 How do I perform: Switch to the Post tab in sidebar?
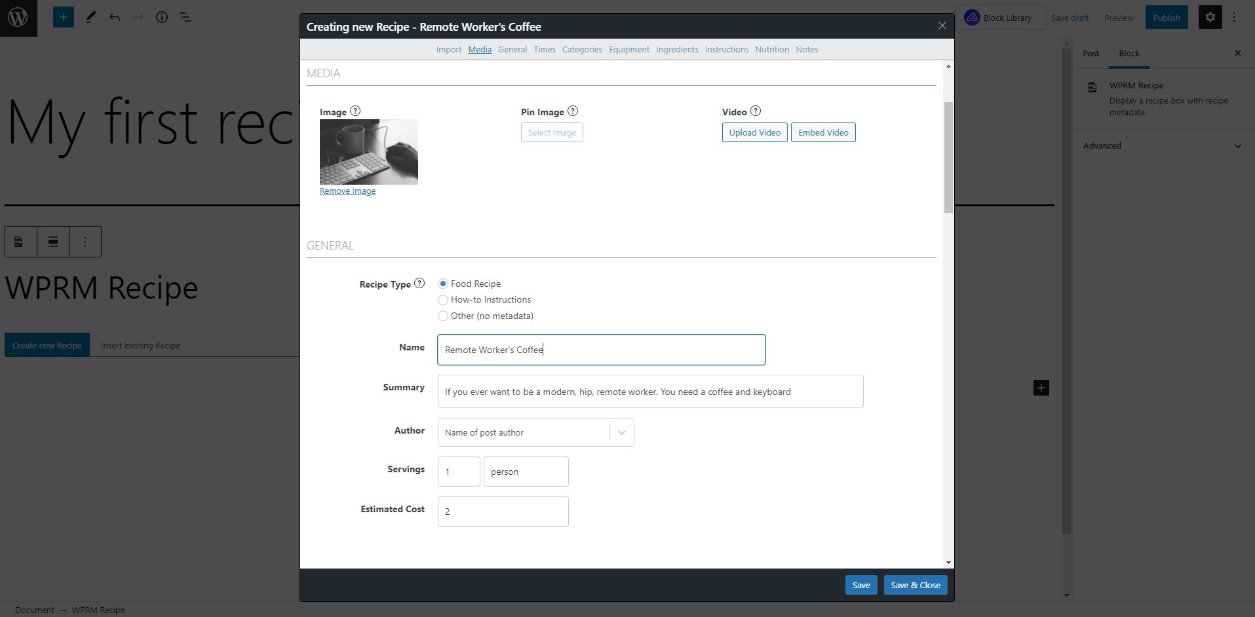pyautogui.click(x=1090, y=53)
